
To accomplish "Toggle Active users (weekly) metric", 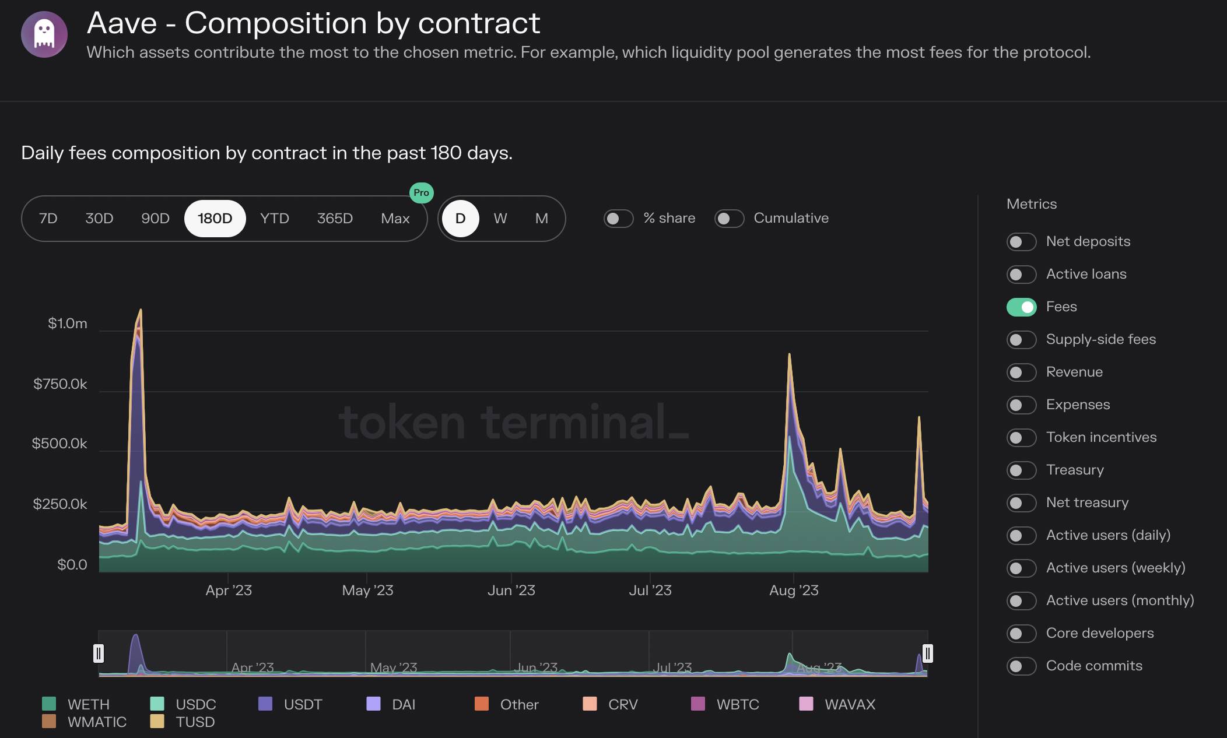I will [x=1021, y=568].
